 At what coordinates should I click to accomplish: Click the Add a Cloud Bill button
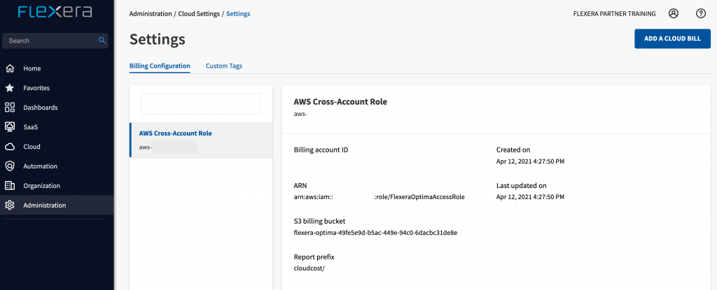point(672,39)
